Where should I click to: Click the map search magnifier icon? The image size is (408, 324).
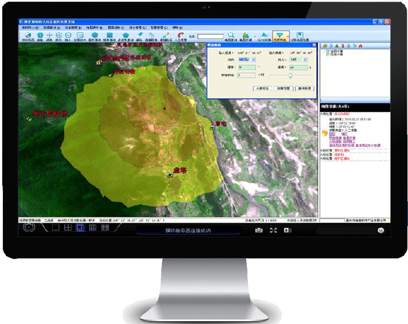click(231, 36)
